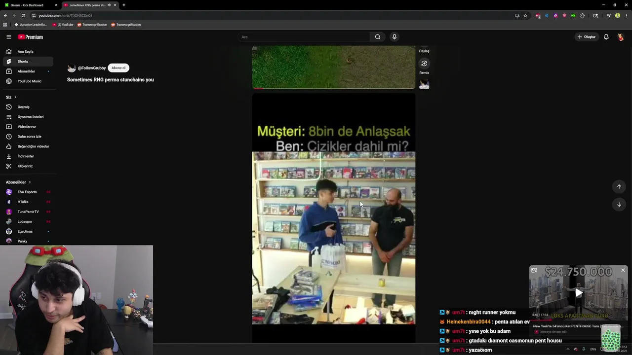This screenshot has width=632, height=355.
Task: Open ESA Esports channel subscription
Action: pyautogui.click(x=27, y=192)
